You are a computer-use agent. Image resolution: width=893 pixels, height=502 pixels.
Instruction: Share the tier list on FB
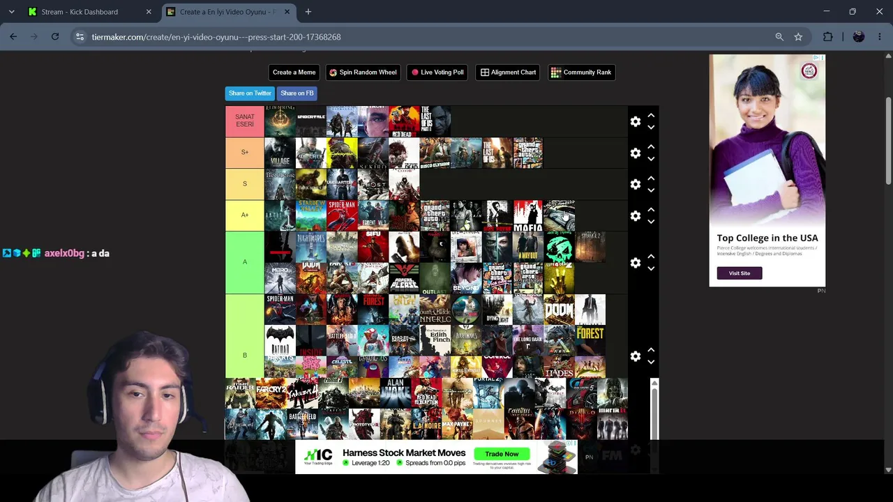point(297,93)
